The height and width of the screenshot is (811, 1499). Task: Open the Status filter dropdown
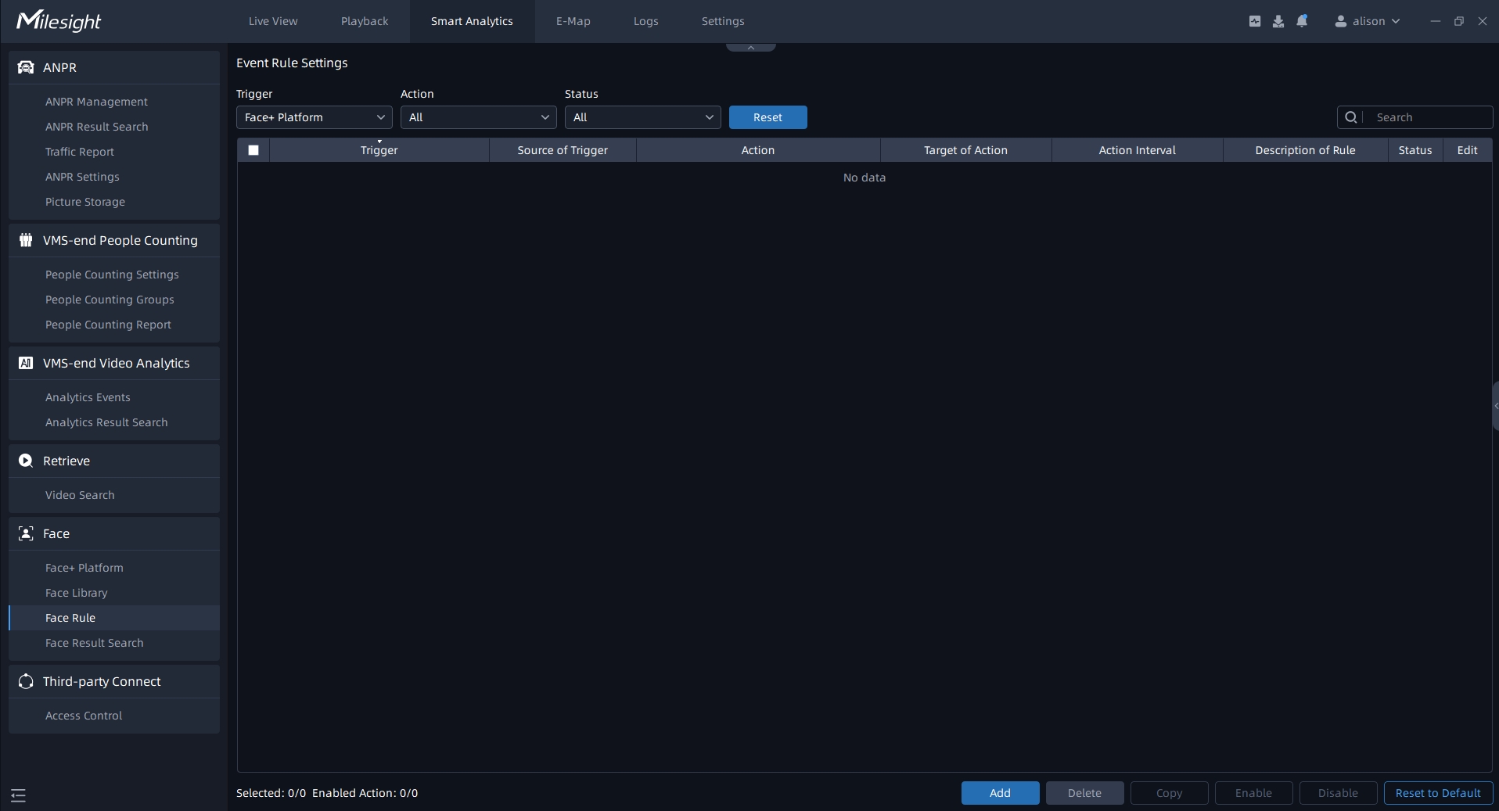coord(642,117)
